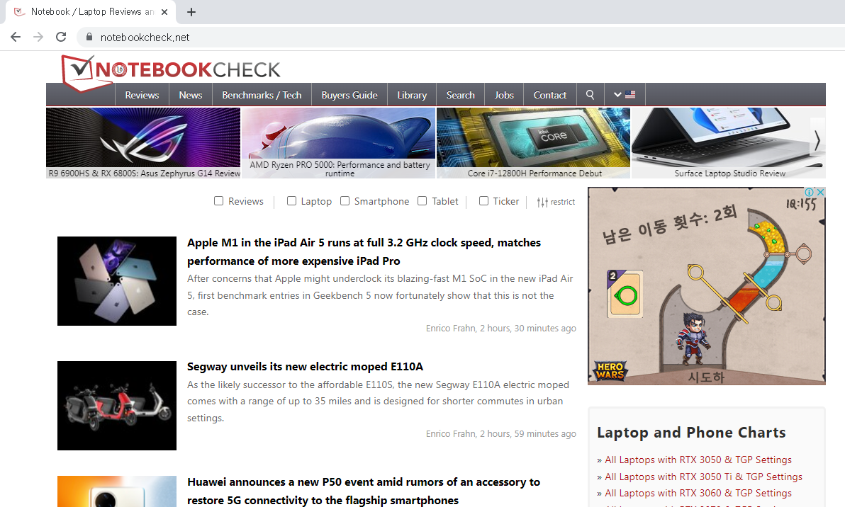The image size is (845, 507).
Task: Open search via the magnifier icon in navbar
Action: pyautogui.click(x=590, y=95)
